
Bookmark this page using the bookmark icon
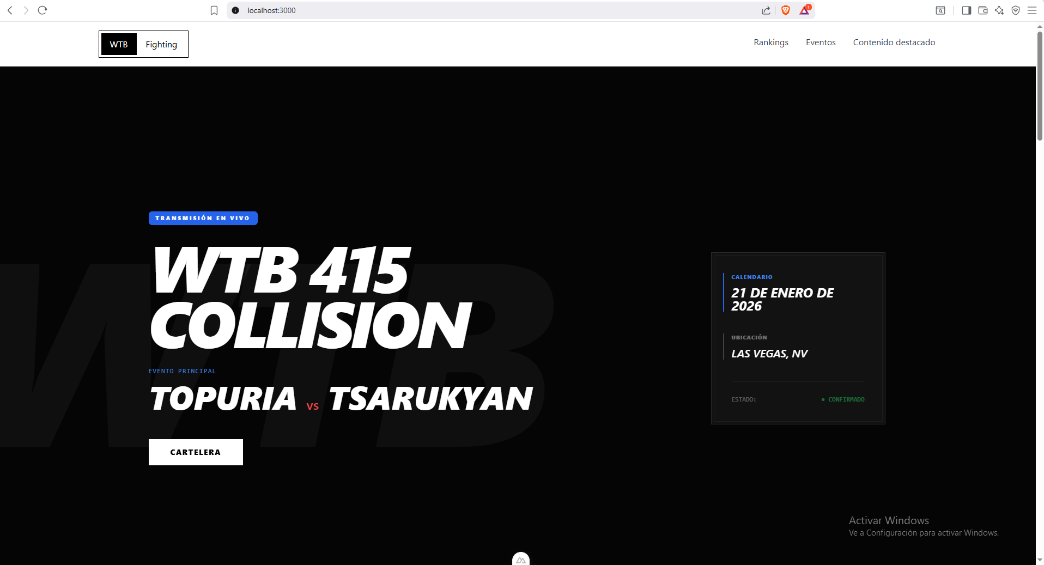[214, 10]
